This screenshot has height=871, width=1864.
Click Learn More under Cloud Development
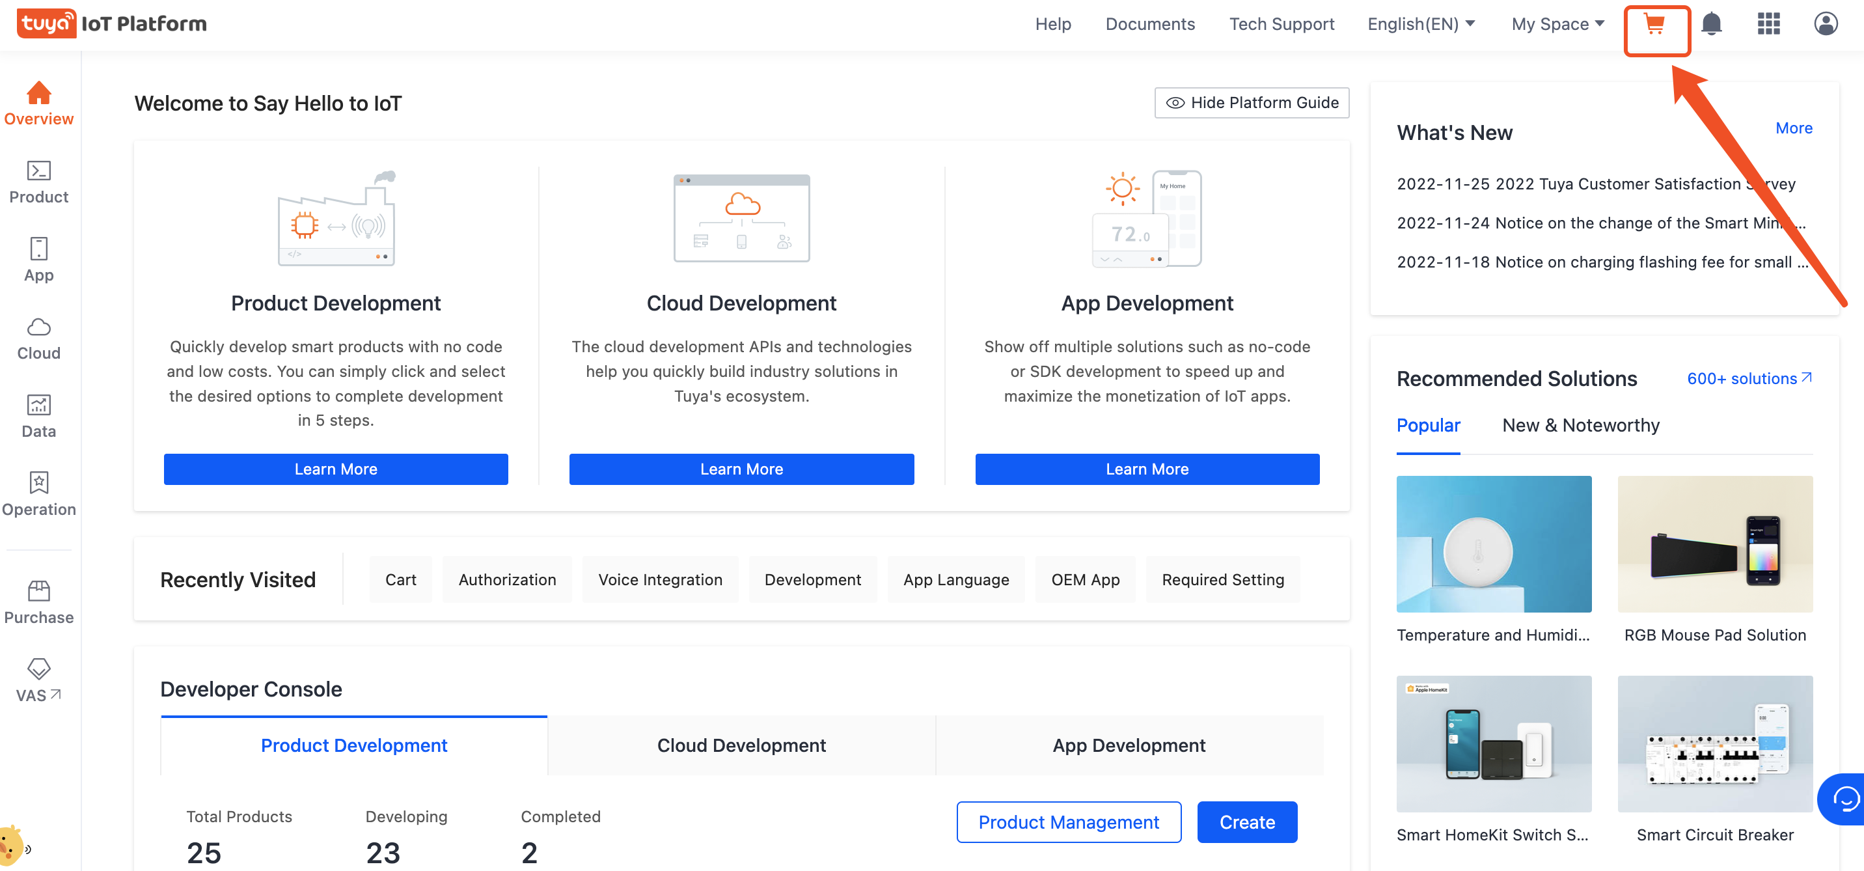pos(742,469)
